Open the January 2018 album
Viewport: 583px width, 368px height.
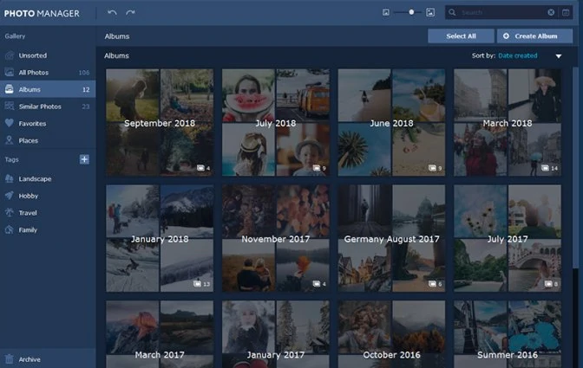point(160,238)
